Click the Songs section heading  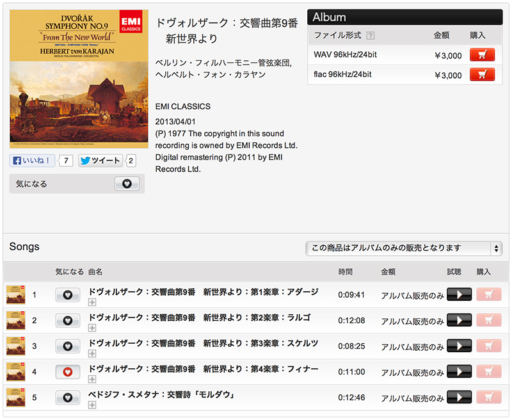coord(24,246)
